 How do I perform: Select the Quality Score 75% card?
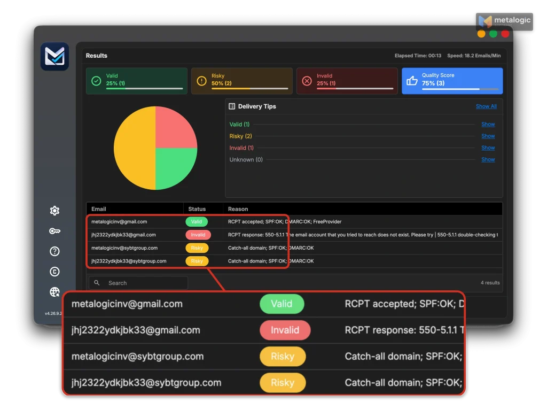[x=452, y=81]
